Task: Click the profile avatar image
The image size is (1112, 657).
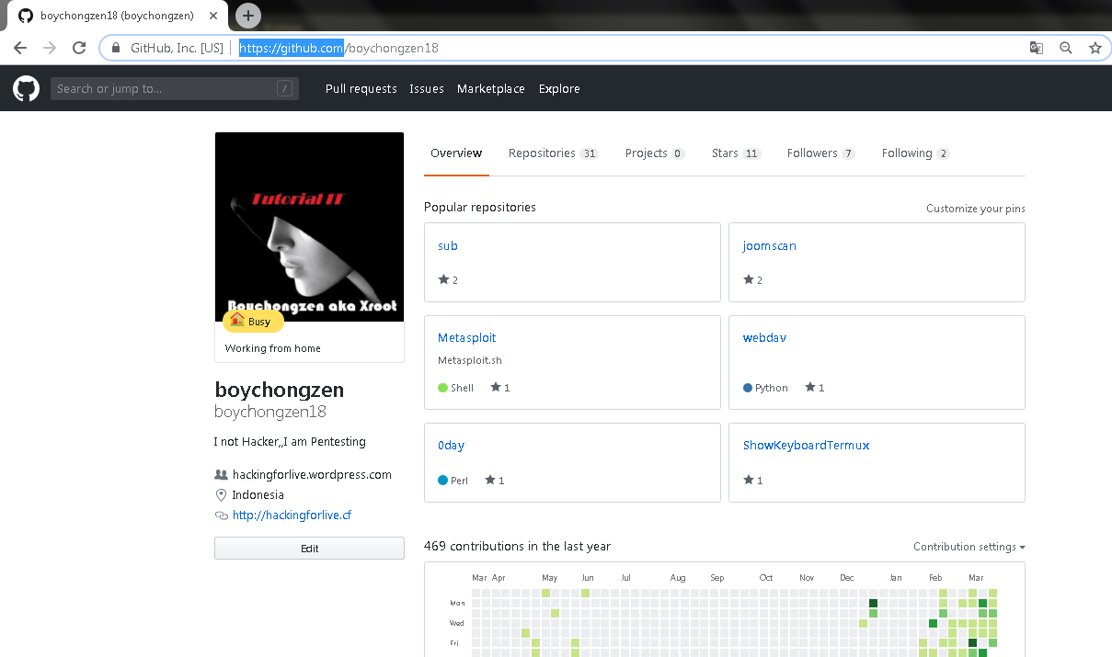Action: click(x=309, y=227)
